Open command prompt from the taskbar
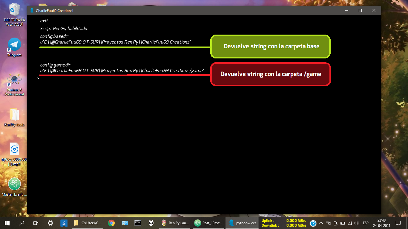Viewport: 408px width, 229px height. coord(138,223)
